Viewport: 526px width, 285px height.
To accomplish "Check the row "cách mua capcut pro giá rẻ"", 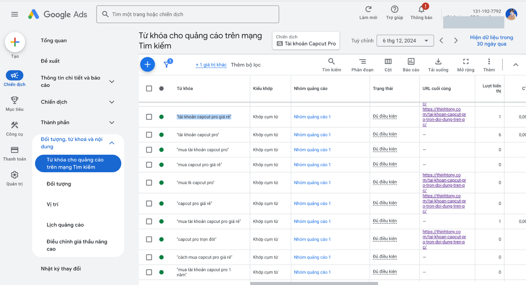I will (x=149, y=257).
